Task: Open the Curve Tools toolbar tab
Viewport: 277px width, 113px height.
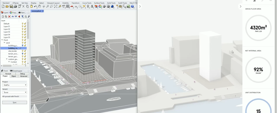Action: click(87, 3)
